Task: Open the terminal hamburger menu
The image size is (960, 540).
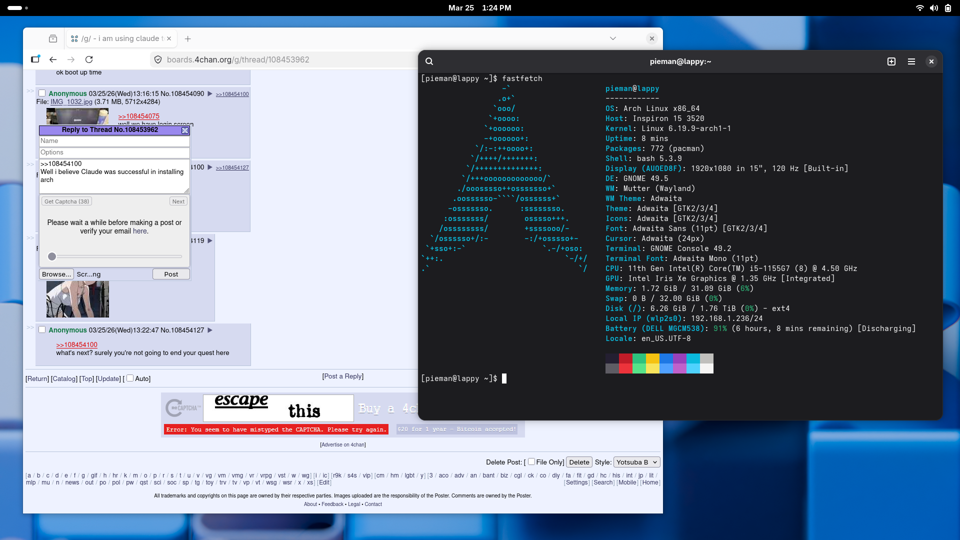Action: (911, 61)
